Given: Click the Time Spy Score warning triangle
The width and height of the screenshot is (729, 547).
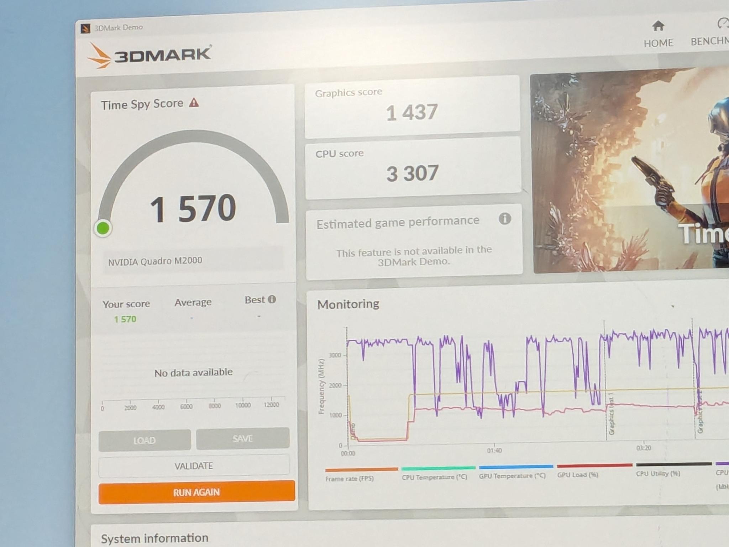Looking at the screenshot, I should pyautogui.click(x=194, y=103).
